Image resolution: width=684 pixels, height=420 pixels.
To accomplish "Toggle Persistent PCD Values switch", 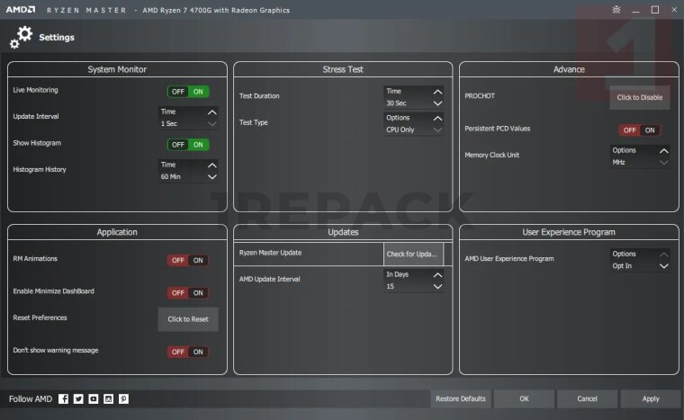I will 639,130.
